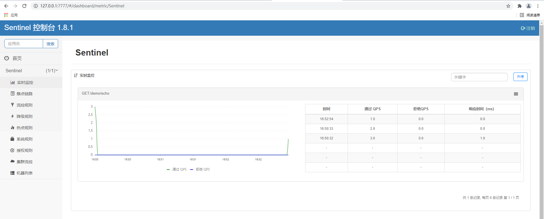Viewport: 544px width, 219px height.
Task: Open the apps grid icon in bookmarks bar
Action: (6, 15)
